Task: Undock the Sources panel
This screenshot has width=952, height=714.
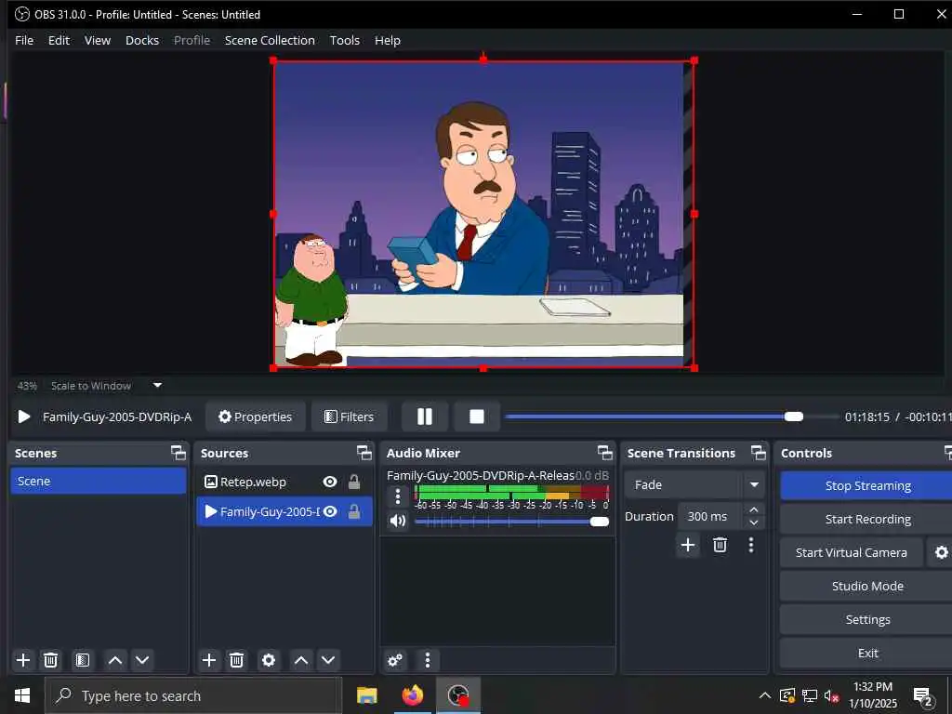Action: 364,453
